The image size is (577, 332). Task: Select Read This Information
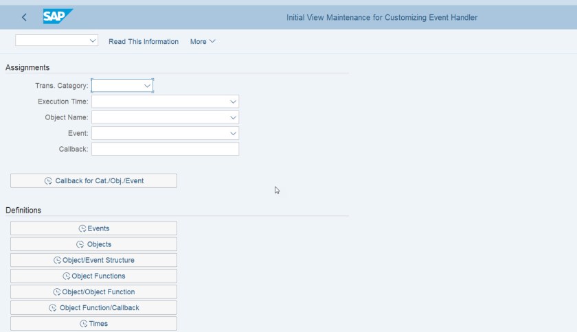click(144, 42)
